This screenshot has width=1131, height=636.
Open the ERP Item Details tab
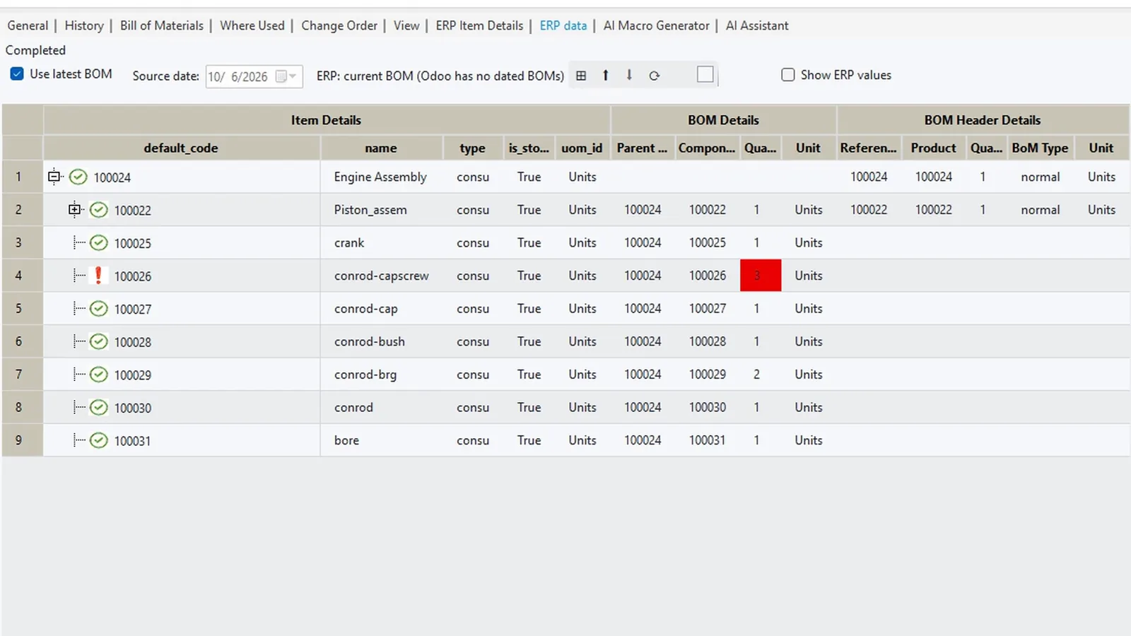(479, 25)
